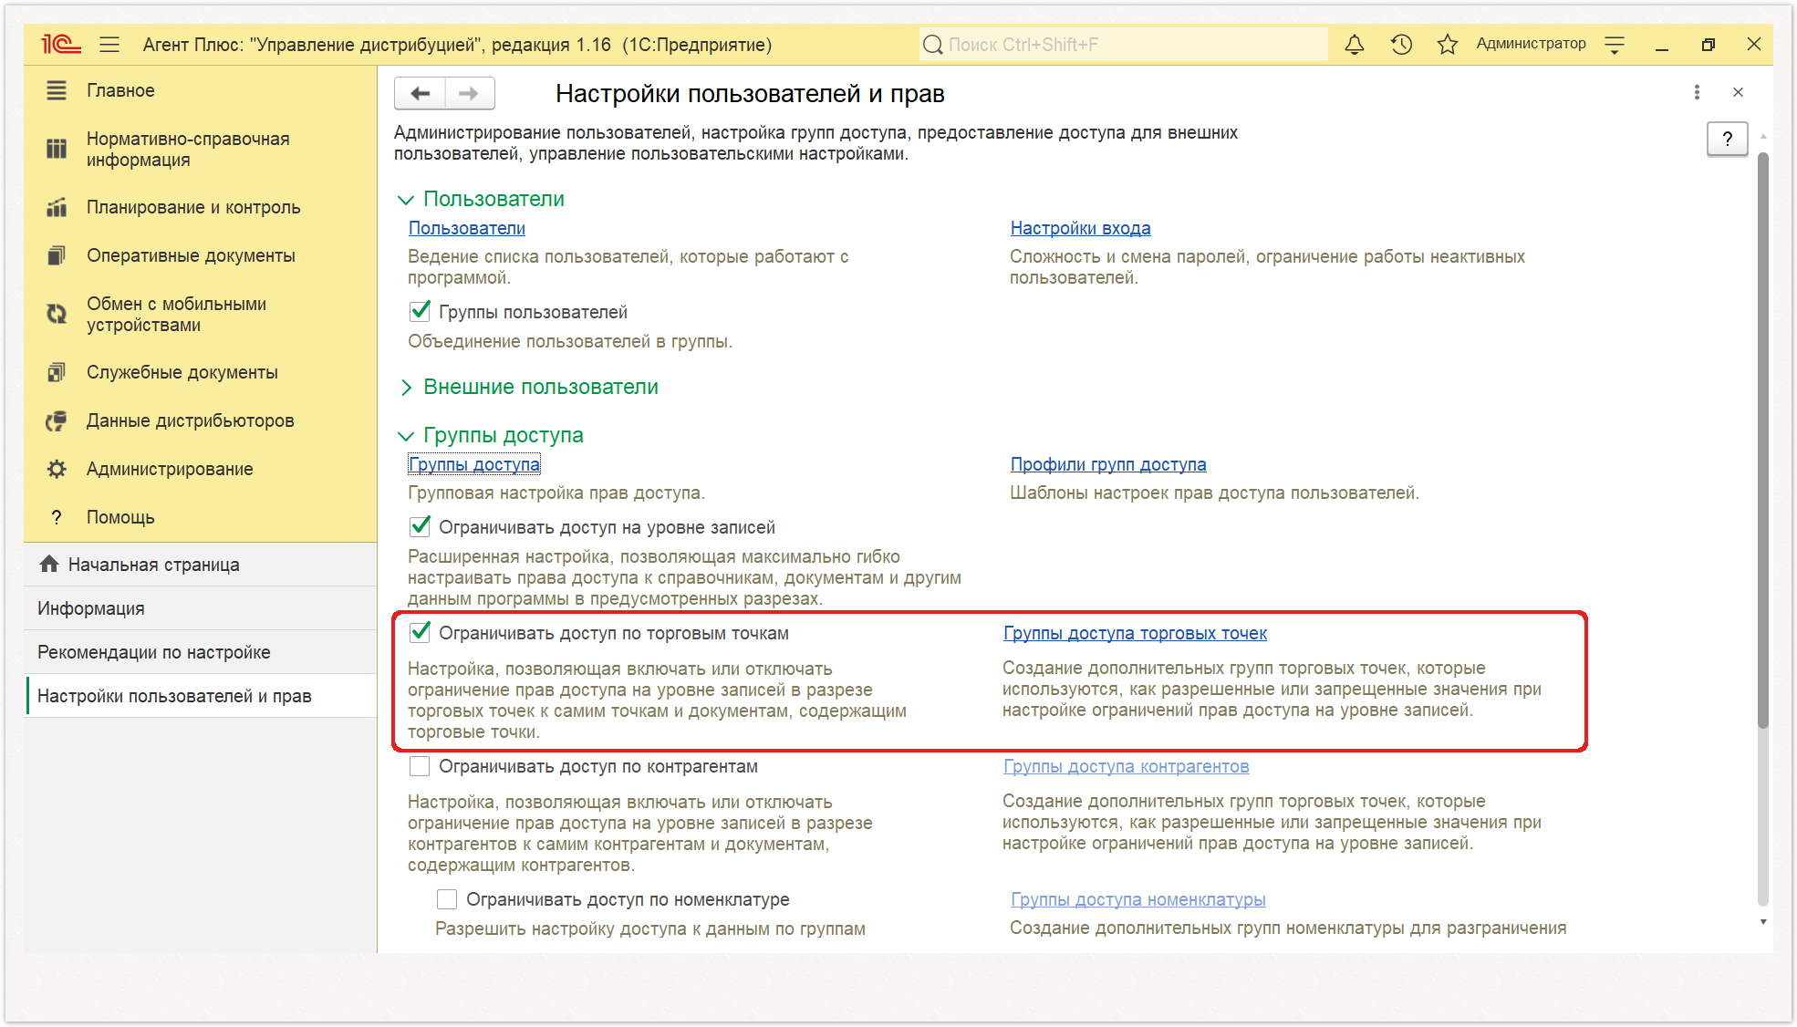Click Планирование и контроль chart icon
Image resolution: width=1797 pixels, height=1027 pixels.
coord(57,207)
